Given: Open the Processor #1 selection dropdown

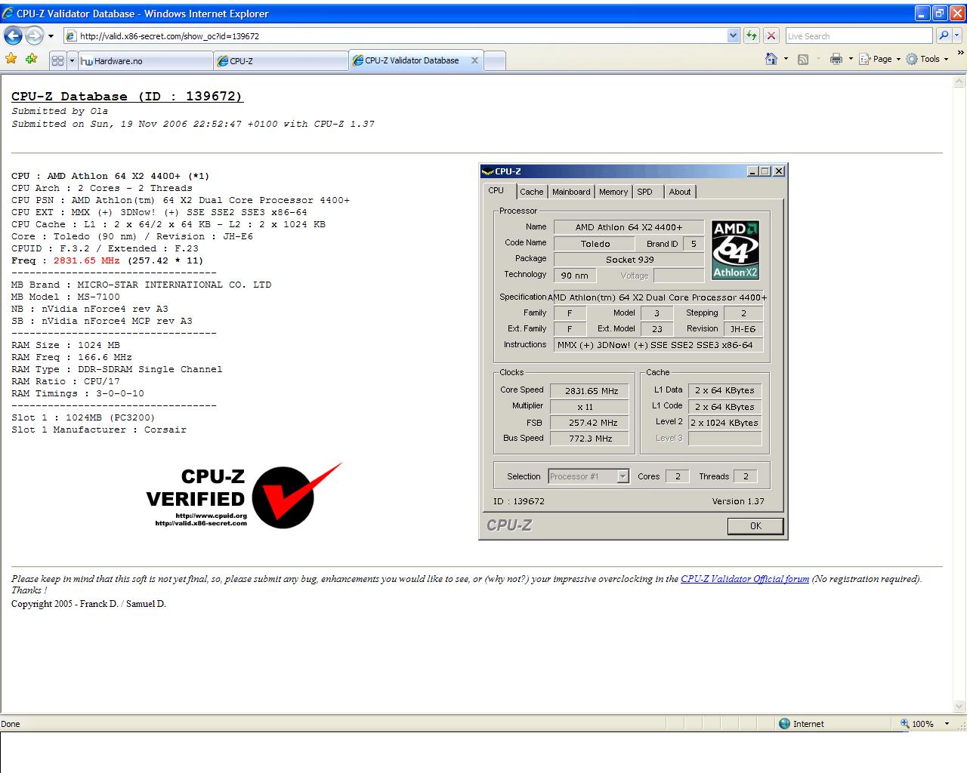Looking at the screenshot, I should click(x=589, y=476).
